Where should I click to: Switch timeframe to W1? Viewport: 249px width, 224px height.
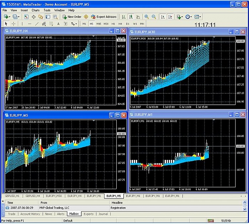135,24
